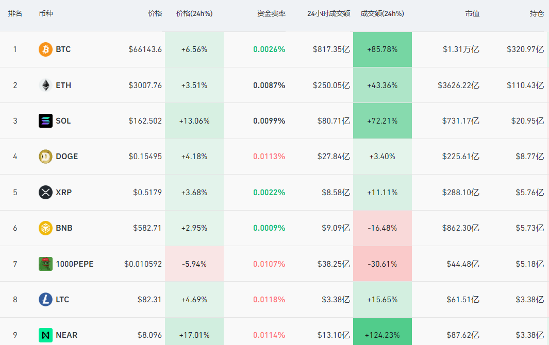Click ETH funding rate 0.0087%

[x=269, y=85]
